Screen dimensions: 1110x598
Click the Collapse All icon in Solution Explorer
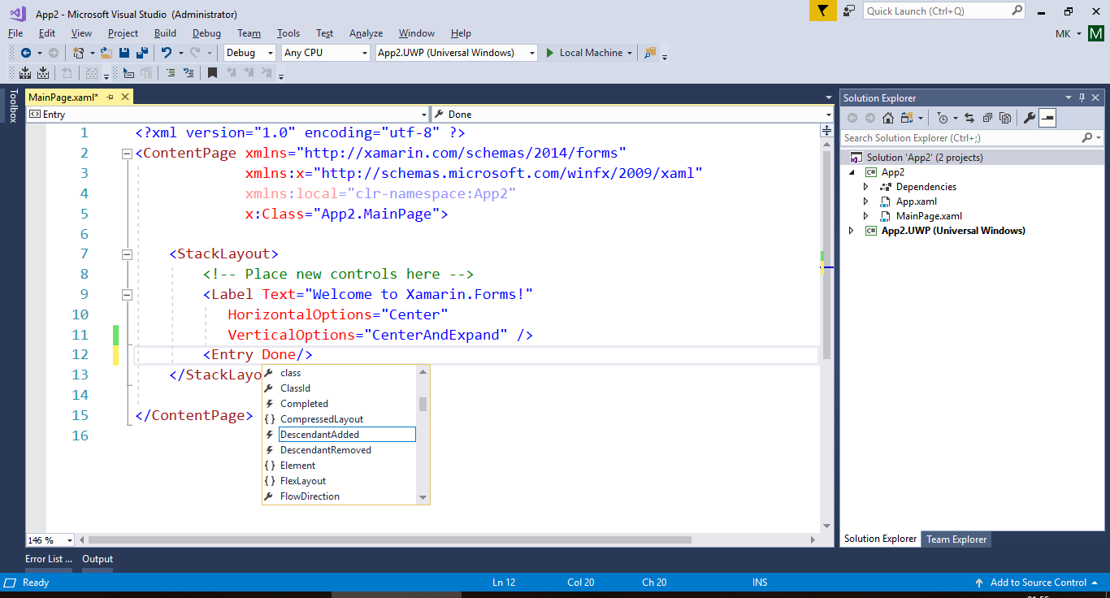(988, 117)
